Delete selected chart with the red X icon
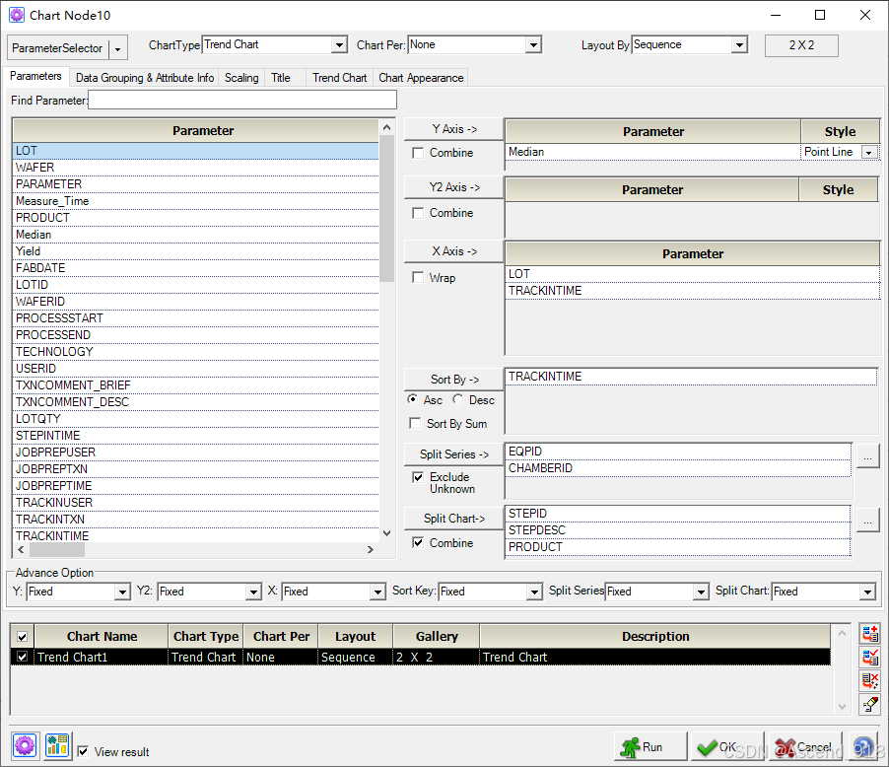The height and width of the screenshot is (767, 889). click(x=870, y=681)
